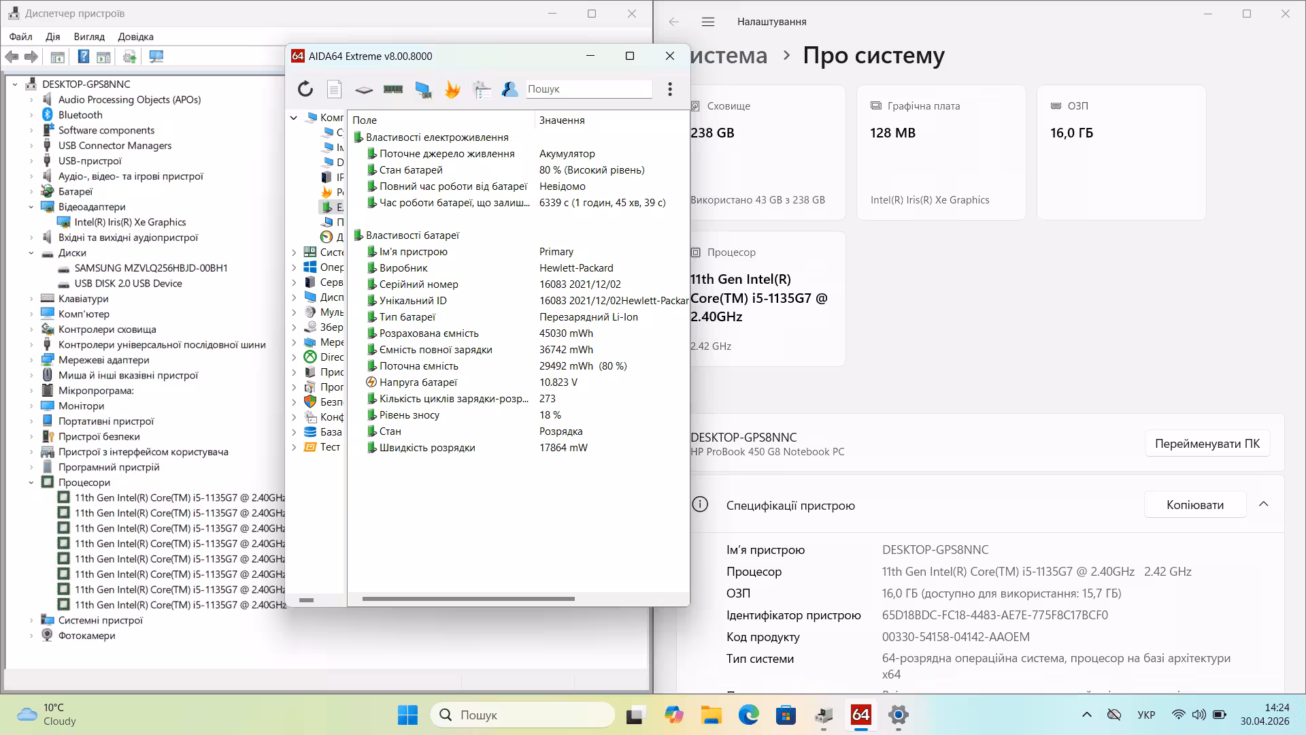Open the Графічна плата 128 MB card
The width and height of the screenshot is (1306, 735).
click(x=941, y=152)
